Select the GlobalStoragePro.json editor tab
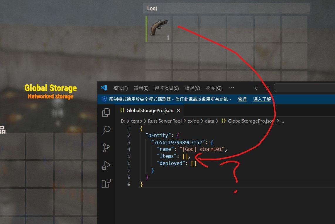This screenshot has width=335, height=224. tap(149, 110)
